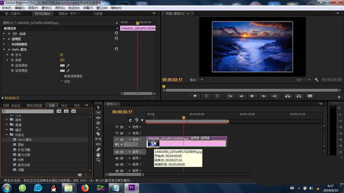Select 查找边缘 effect in list
The image size is (344, 193).
pos(24,165)
